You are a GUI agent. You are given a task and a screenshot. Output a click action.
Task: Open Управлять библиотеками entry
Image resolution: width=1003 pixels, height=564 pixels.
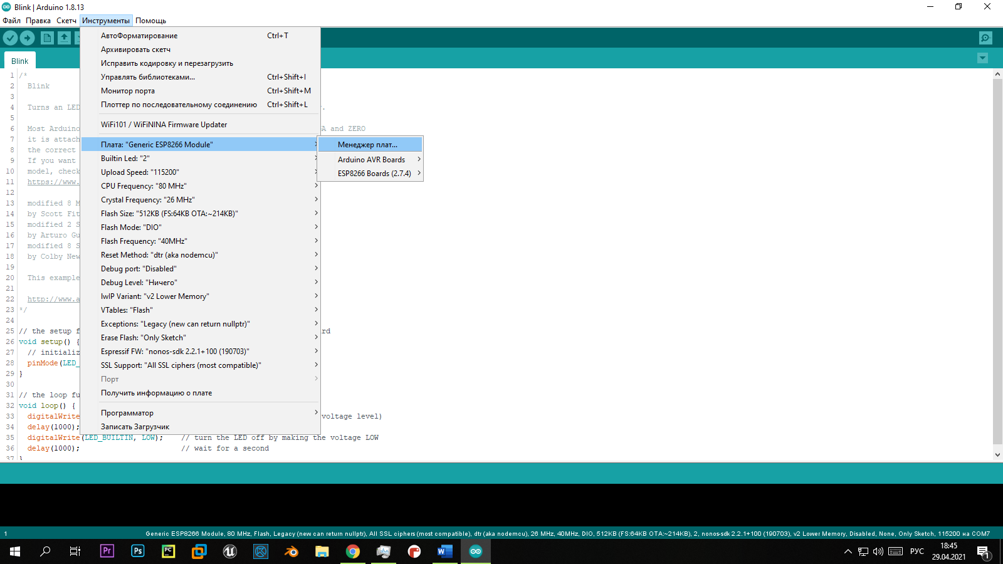coord(200,77)
